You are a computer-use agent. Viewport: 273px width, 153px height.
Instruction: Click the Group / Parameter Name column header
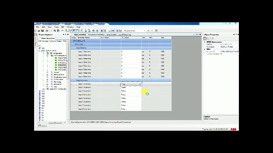(85, 37)
